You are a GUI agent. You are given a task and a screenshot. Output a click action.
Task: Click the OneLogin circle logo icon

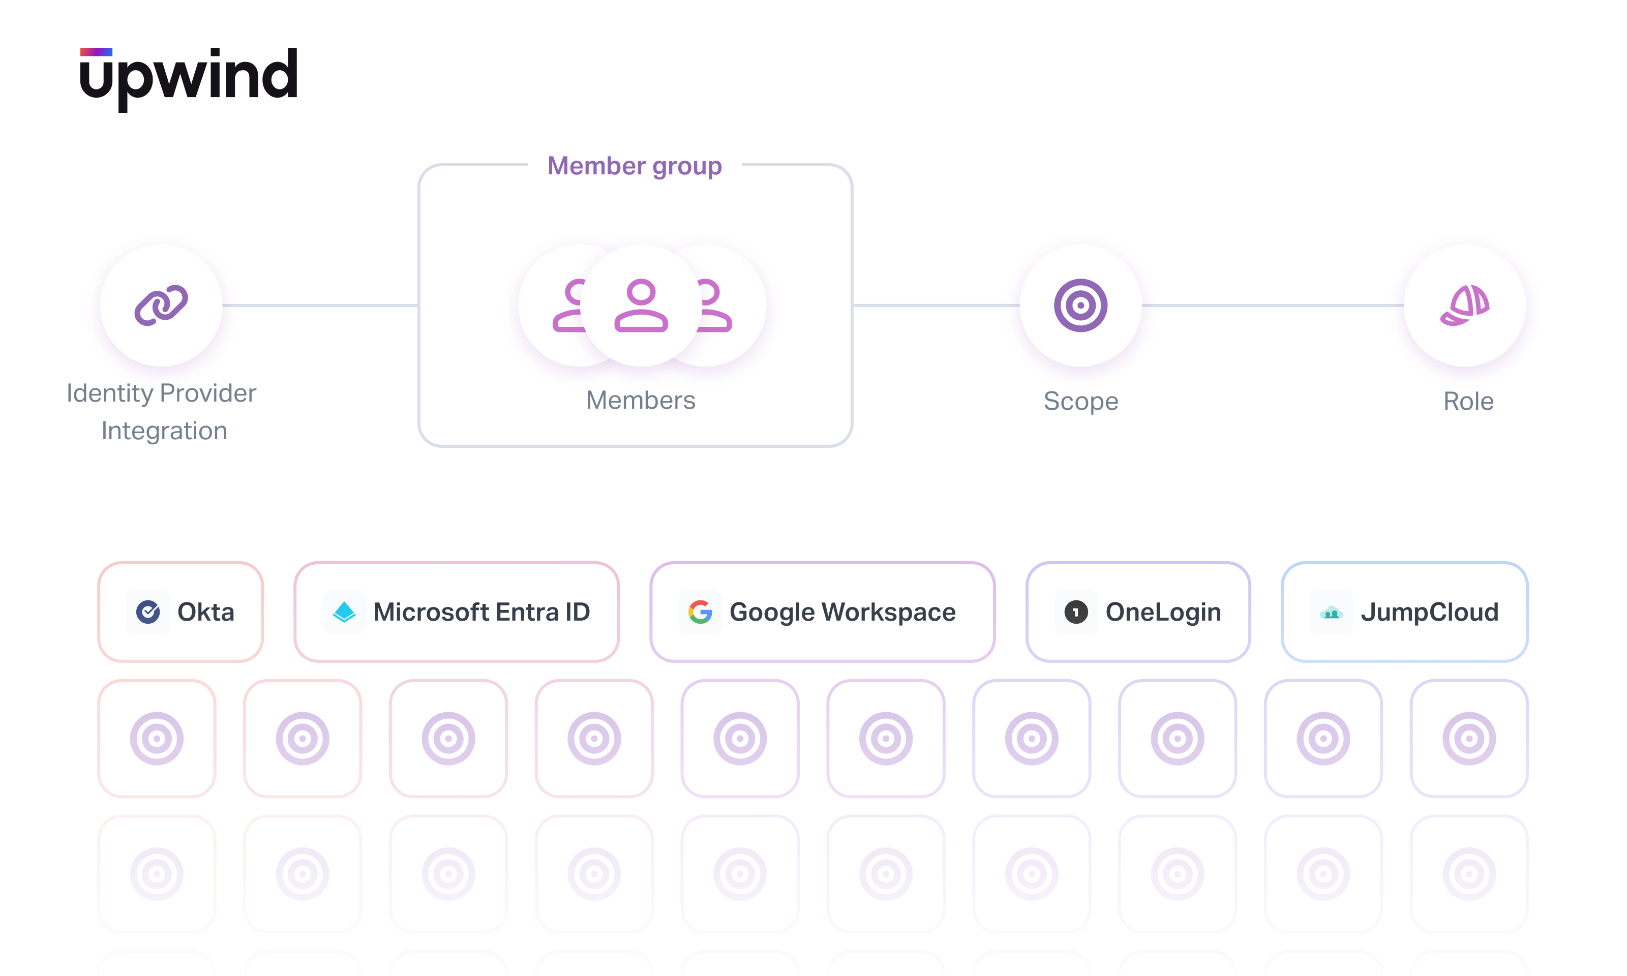click(x=1076, y=612)
